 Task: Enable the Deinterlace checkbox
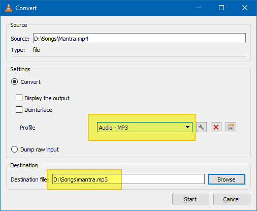(x=19, y=110)
